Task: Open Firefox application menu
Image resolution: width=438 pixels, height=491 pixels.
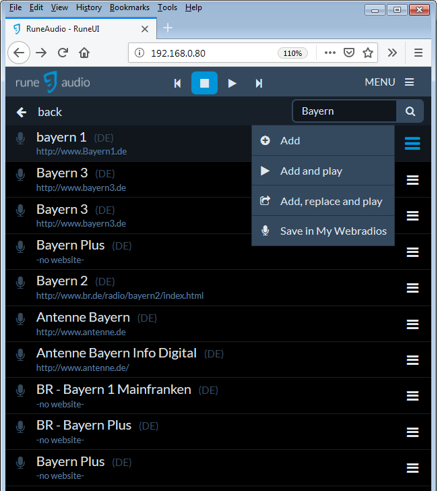Action: click(x=418, y=53)
